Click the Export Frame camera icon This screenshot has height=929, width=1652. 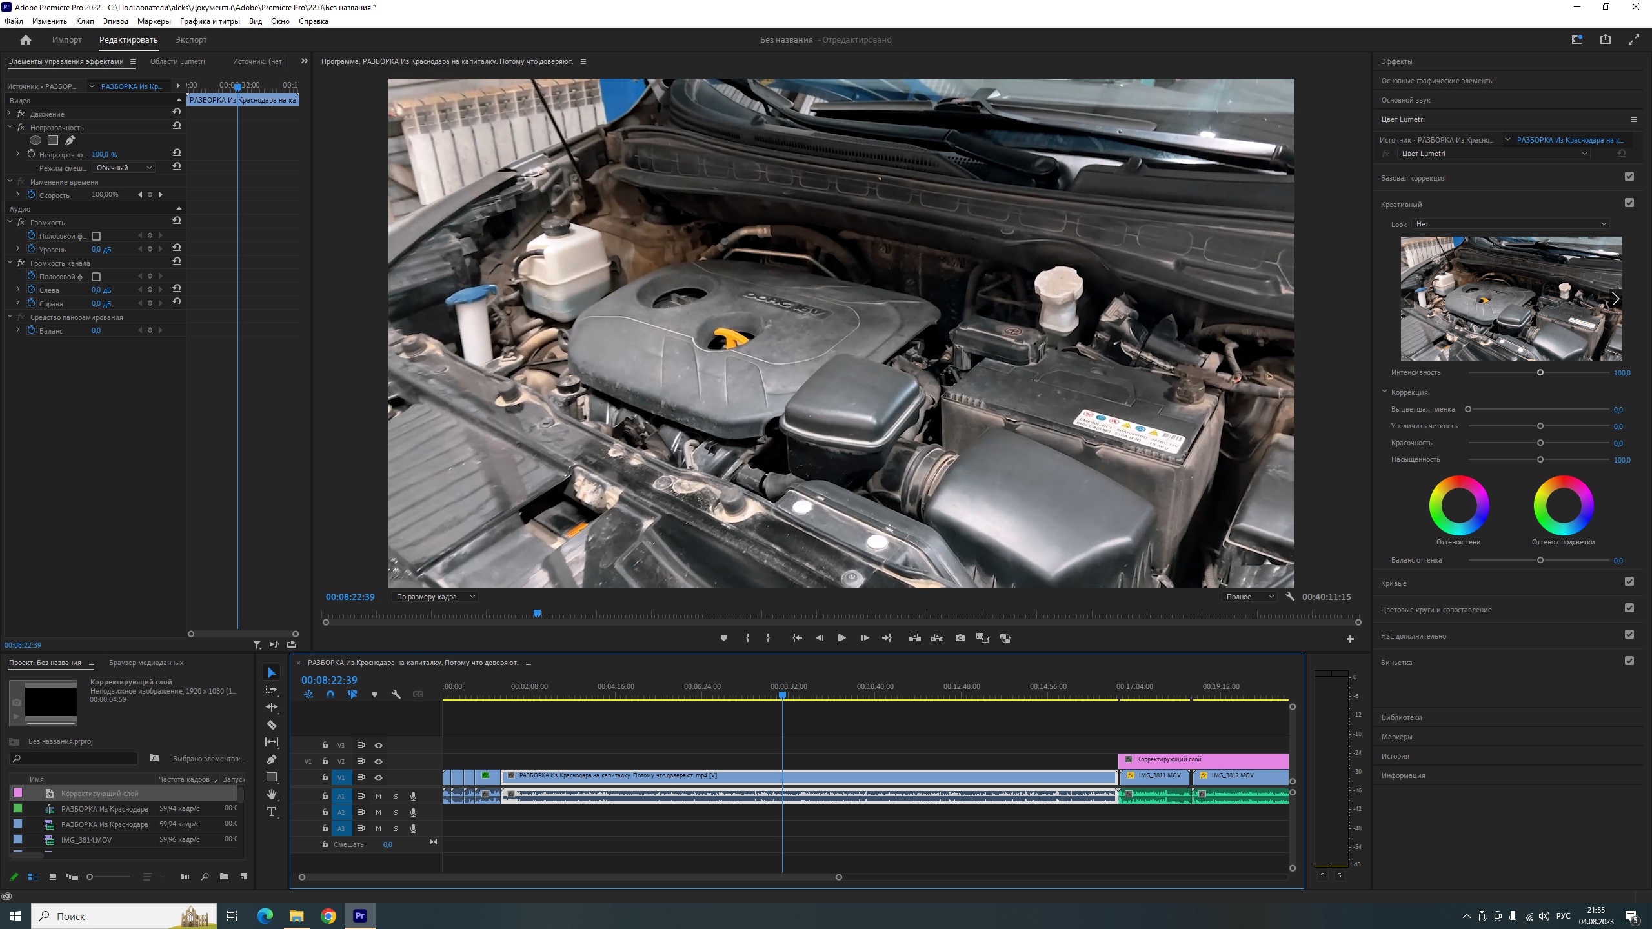(960, 638)
